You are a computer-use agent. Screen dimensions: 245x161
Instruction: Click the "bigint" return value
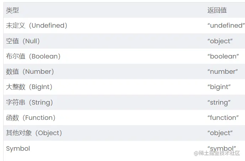pyautogui.click(x=219, y=87)
